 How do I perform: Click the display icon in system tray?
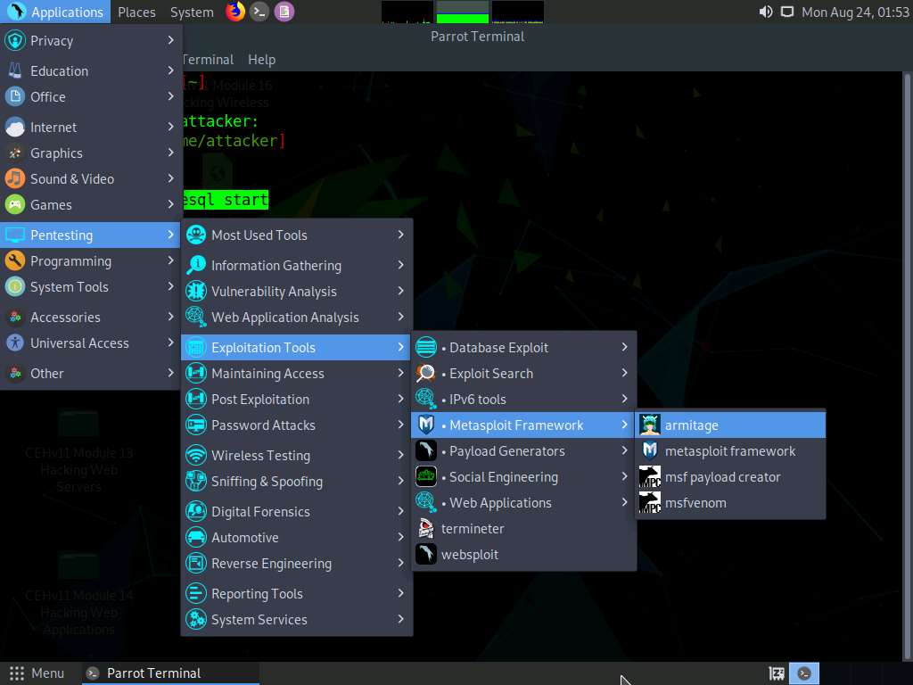pyautogui.click(x=787, y=12)
